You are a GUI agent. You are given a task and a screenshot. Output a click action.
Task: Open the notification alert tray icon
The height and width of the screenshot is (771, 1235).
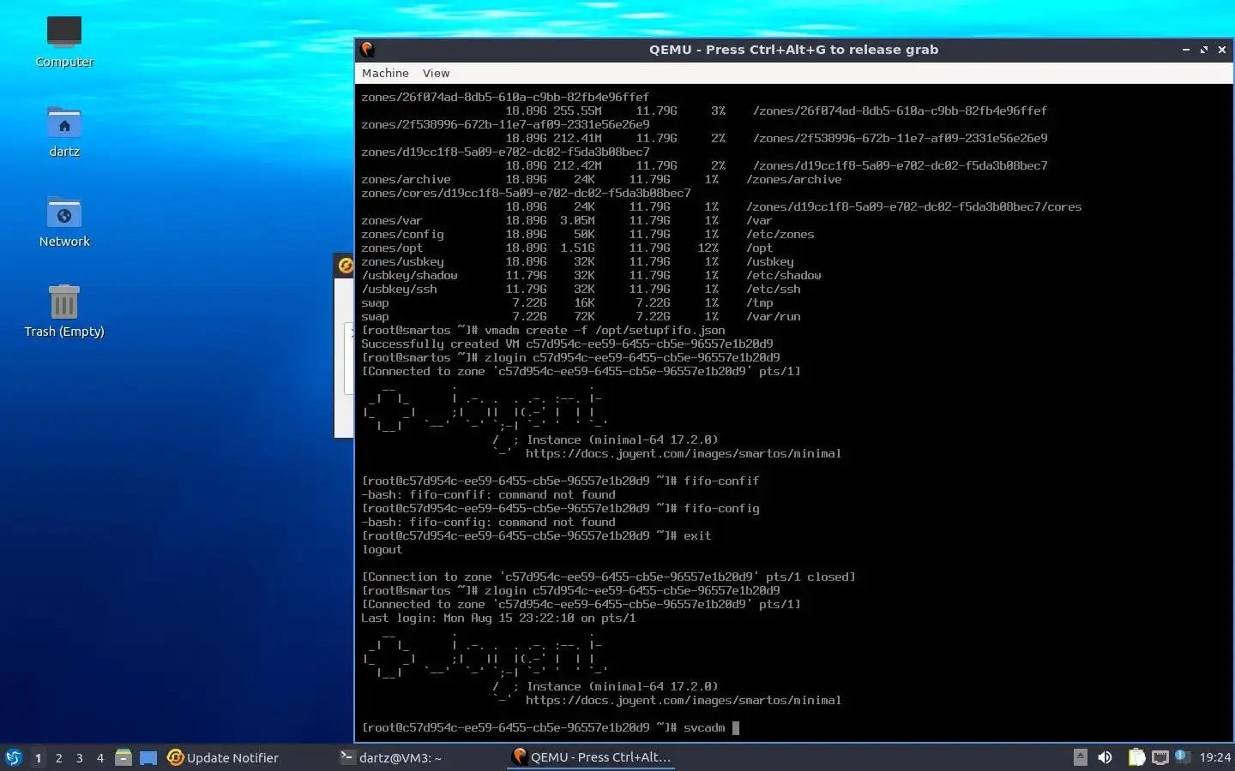pyautogui.click(x=1181, y=756)
